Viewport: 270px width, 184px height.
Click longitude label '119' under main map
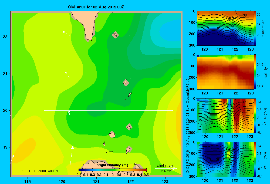point(28,181)
